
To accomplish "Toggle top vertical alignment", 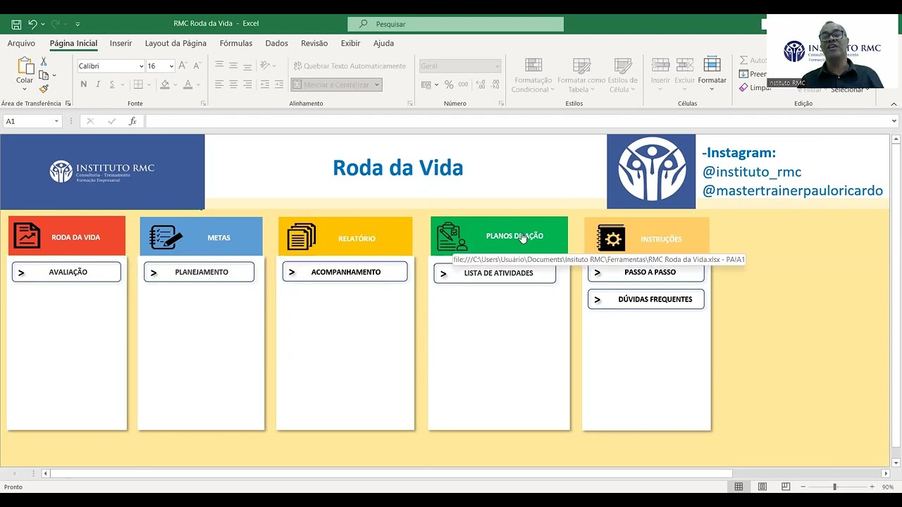I will tap(219, 65).
